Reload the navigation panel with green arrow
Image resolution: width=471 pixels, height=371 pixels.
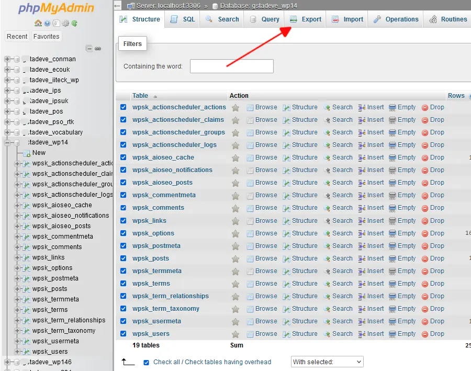(74, 23)
